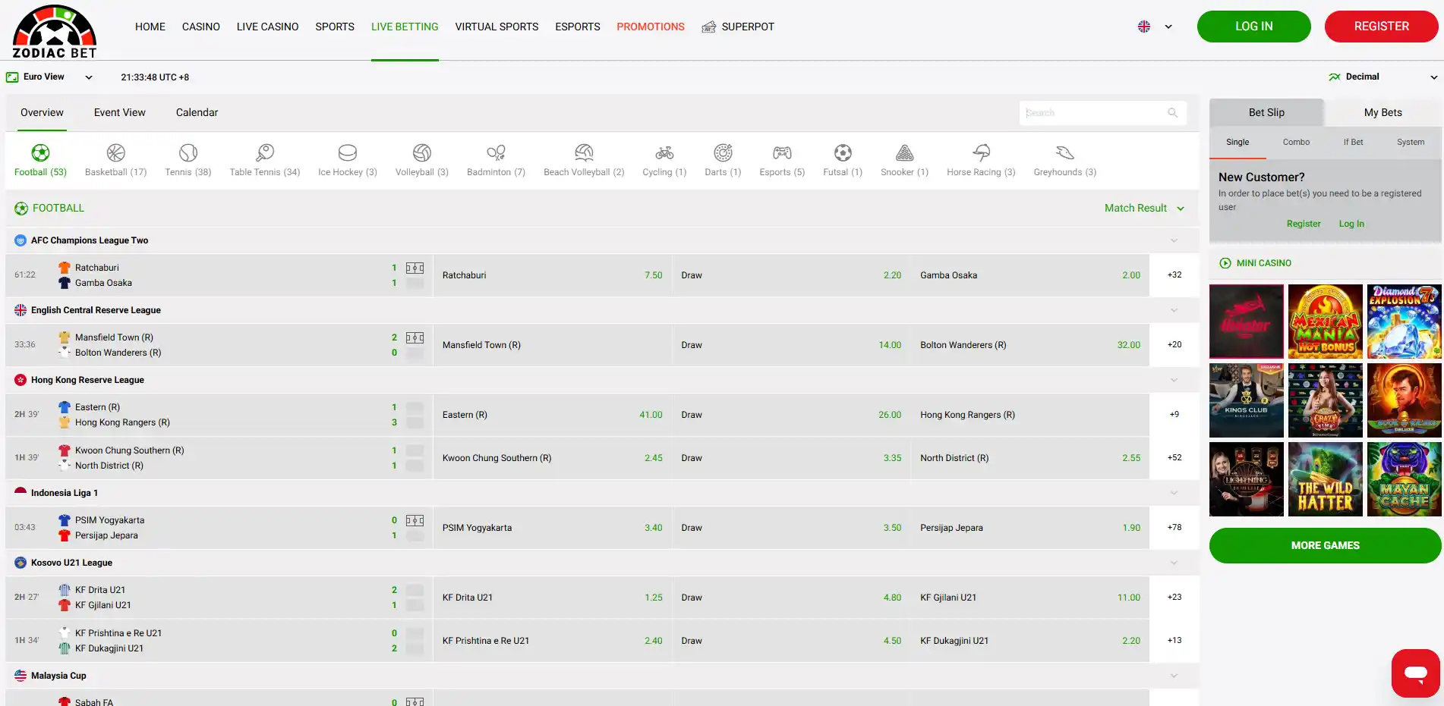Open the Euro View dropdown
Screen dimensions: 1444x706
pos(50,77)
